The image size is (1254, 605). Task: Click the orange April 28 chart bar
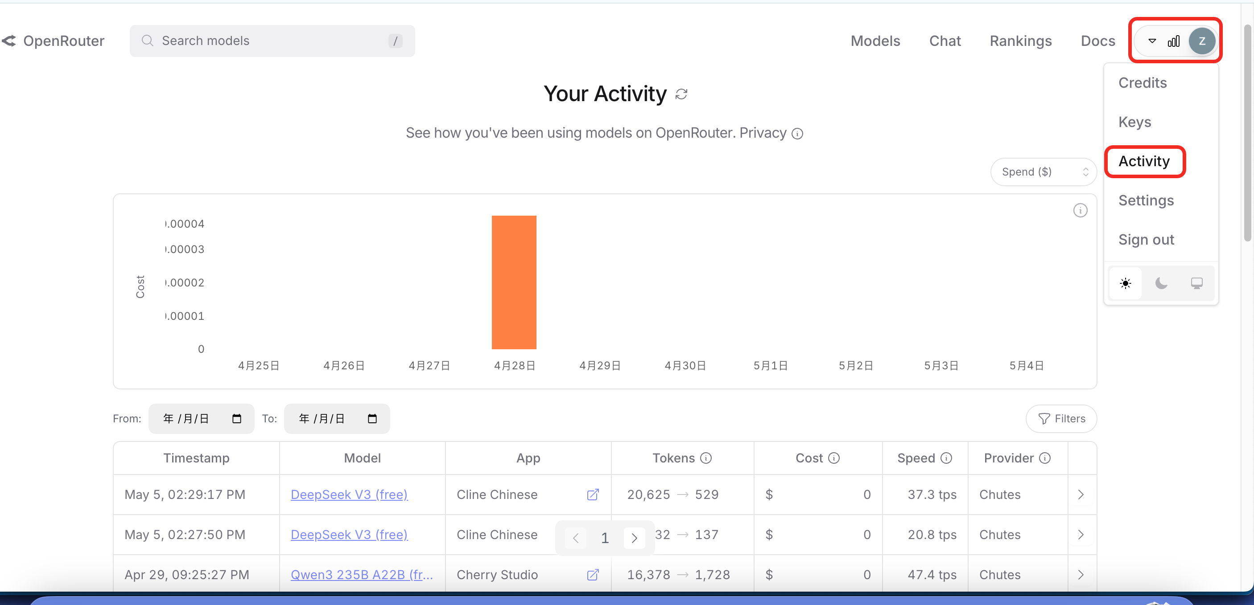click(x=514, y=282)
